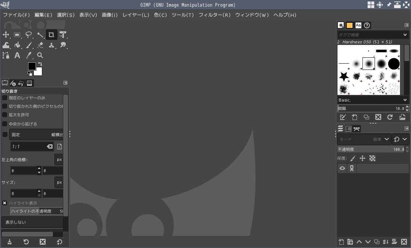Click the white background color swatch

(39, 72)
